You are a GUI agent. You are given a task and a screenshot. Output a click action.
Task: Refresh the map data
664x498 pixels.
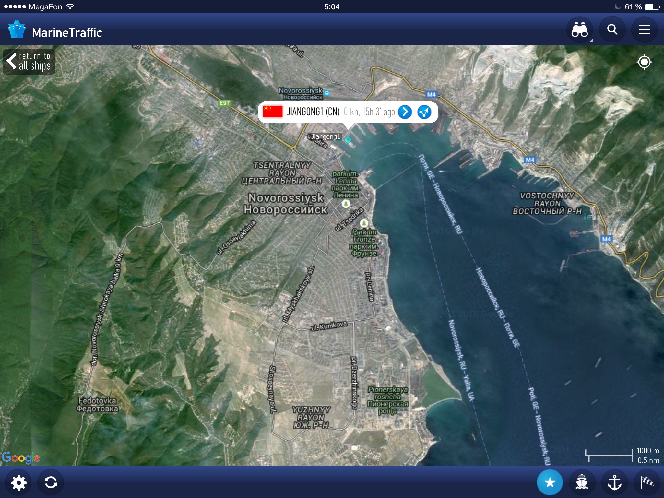click(51, 483)
